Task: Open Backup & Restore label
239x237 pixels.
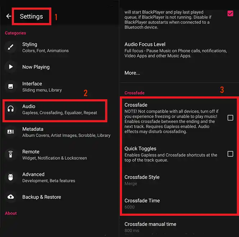Action: (x=42, y=197)
